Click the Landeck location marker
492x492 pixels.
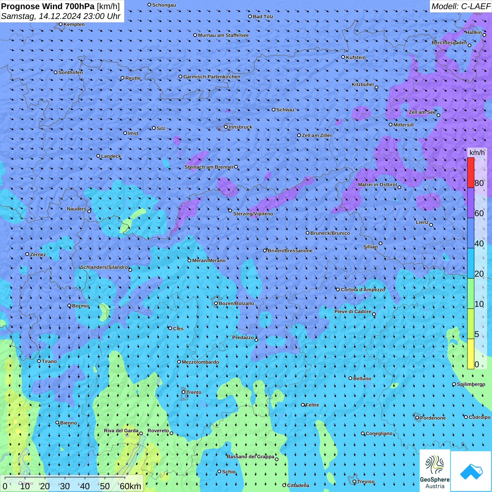tap(98, 156)
